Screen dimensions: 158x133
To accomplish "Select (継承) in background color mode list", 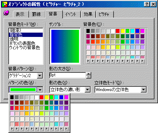I will click(26, 30).
